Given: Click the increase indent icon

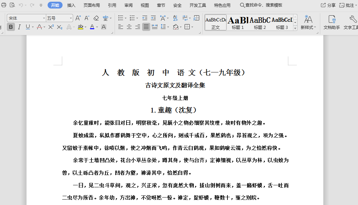Looking at the screenshot, I should pos(153,18).
